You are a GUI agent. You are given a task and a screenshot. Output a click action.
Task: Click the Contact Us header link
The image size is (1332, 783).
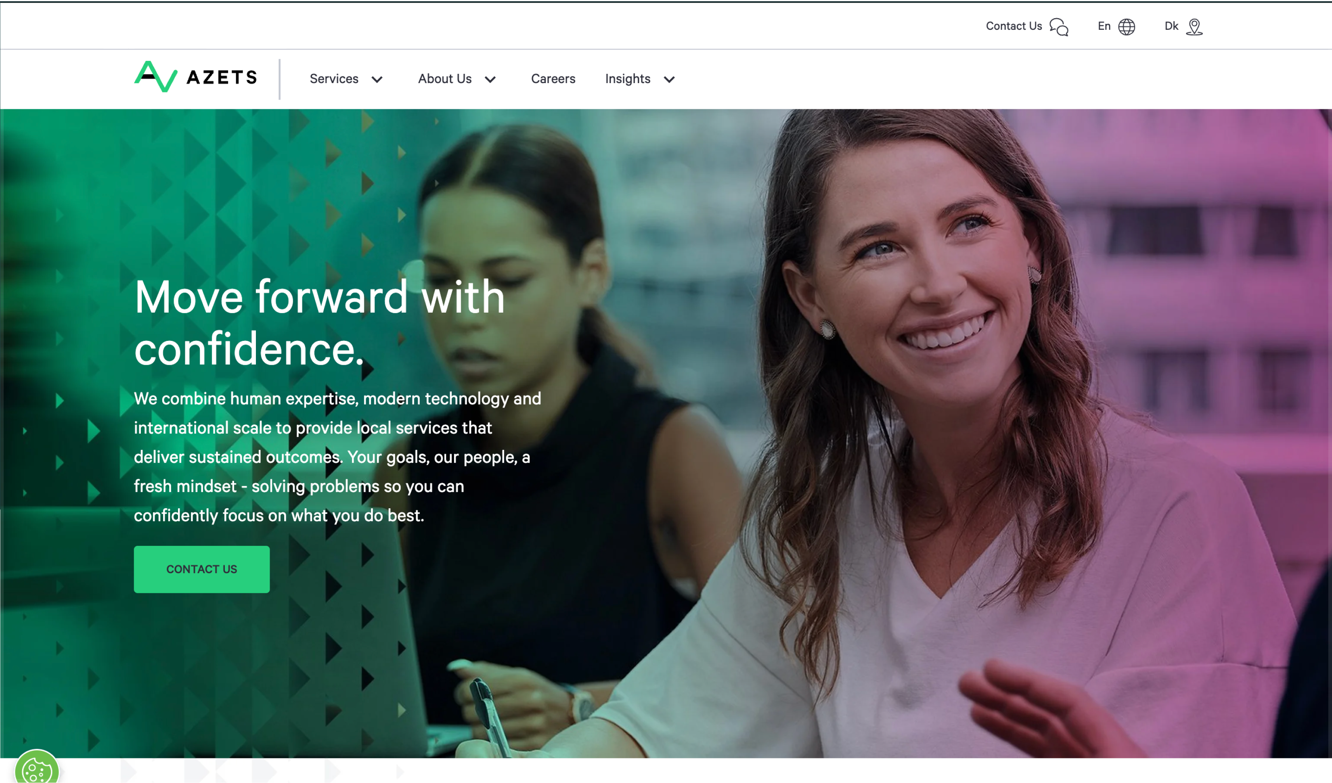(x=1013, y=26)
